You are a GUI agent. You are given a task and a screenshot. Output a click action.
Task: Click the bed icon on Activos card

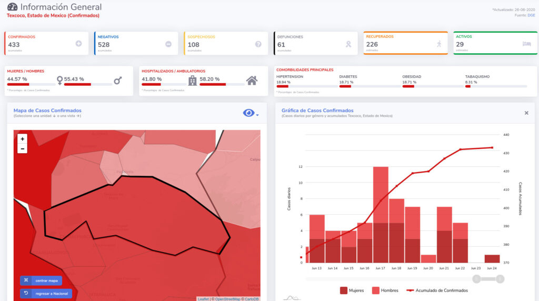tap(526, 44)
